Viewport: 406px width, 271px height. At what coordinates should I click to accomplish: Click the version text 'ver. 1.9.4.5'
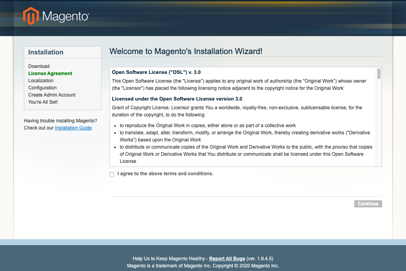pos(260,259)
